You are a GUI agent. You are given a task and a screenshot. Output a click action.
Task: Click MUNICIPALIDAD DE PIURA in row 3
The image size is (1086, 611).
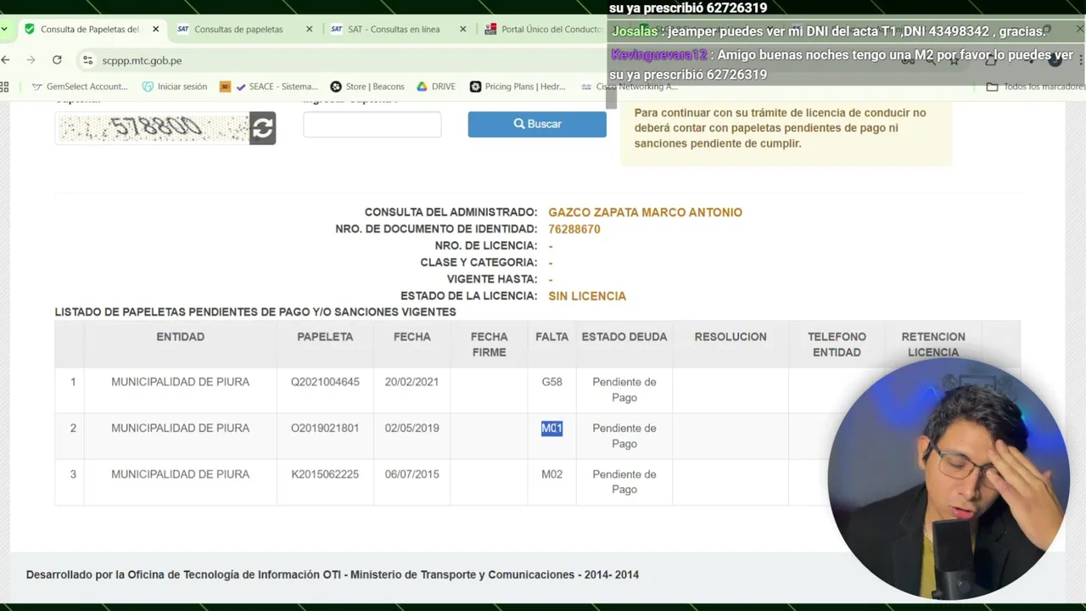tap(180, 474)
